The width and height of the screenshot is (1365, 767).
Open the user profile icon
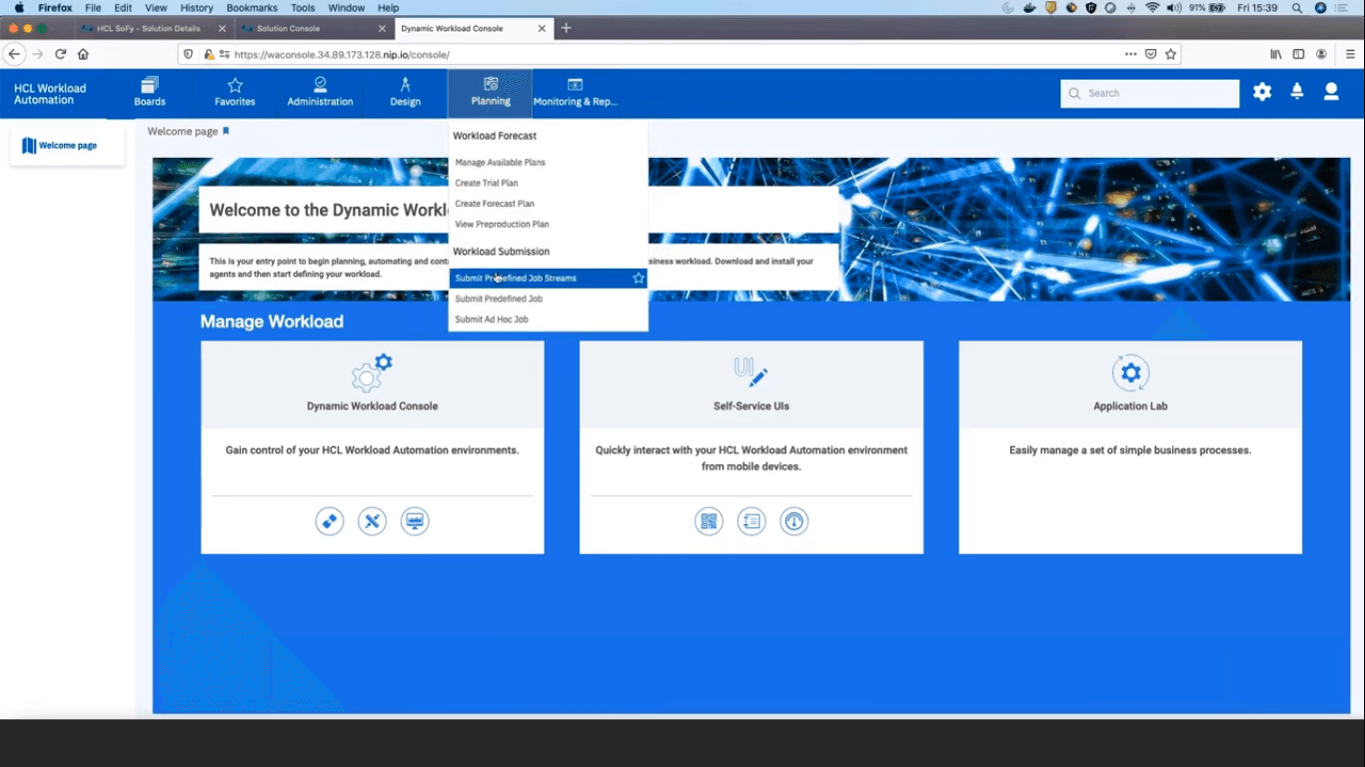pos(1331,91)
